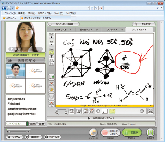The width and height of the screenshot is (165, 142).
Task: Open the ツール(T) menu
Action: coord(59,13)
